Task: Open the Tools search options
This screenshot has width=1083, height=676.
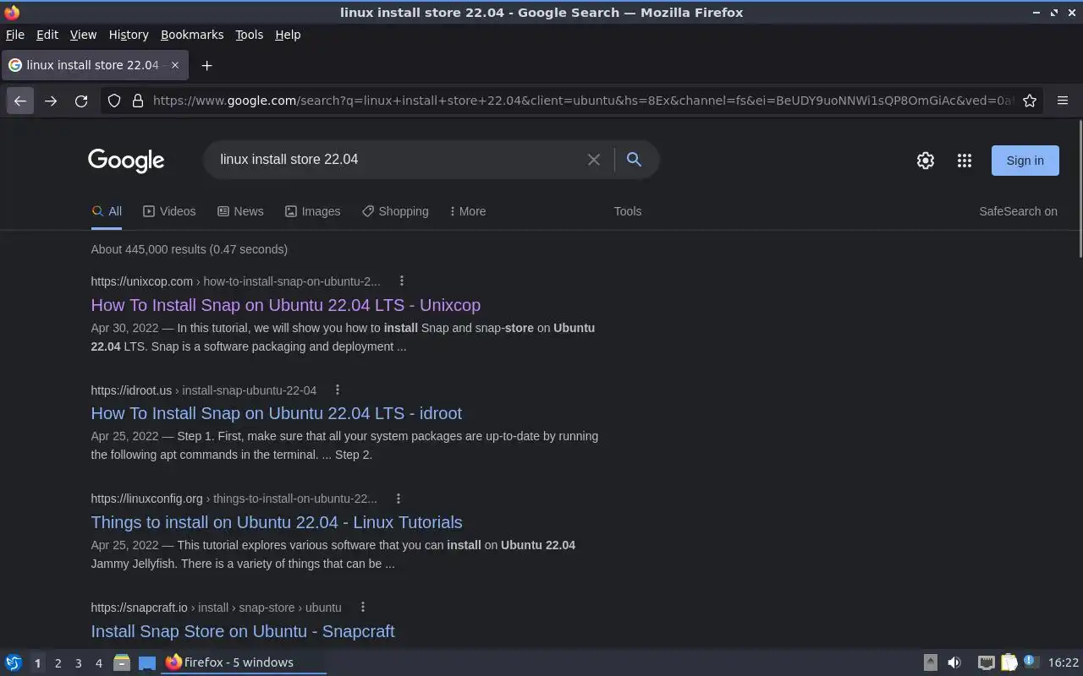Action: [628, 211]
